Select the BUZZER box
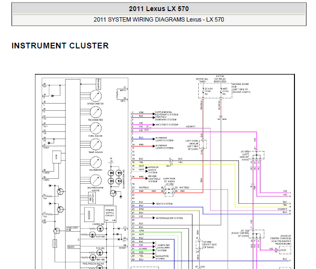 (89, 214)
